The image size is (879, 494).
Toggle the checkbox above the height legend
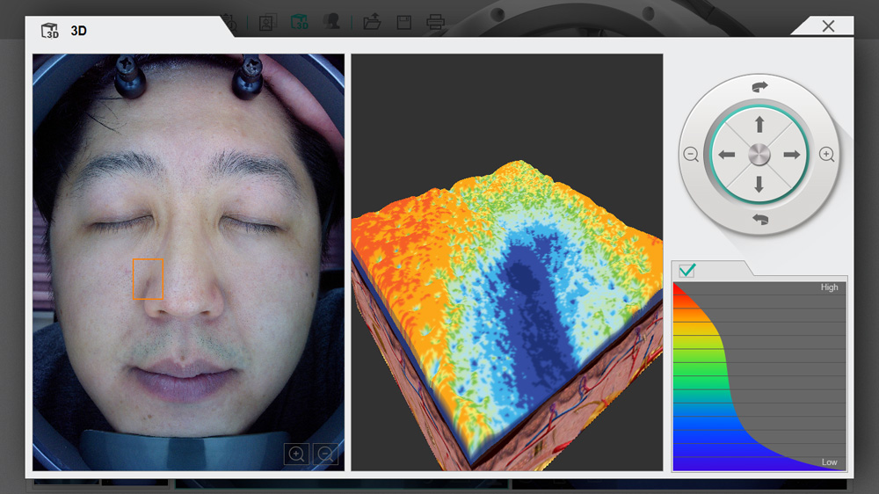687,271
